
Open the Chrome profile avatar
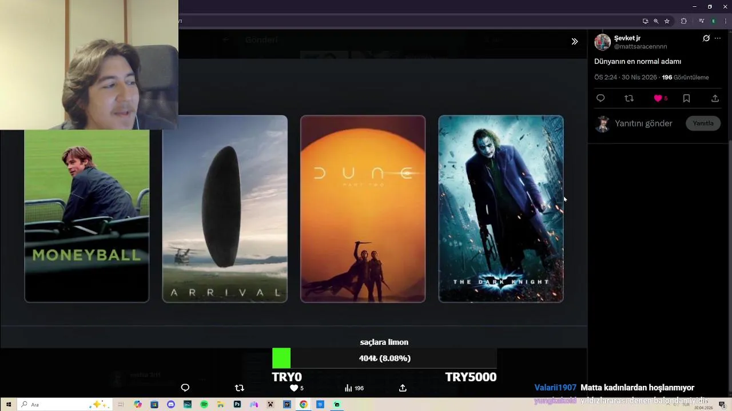point(713,21)
